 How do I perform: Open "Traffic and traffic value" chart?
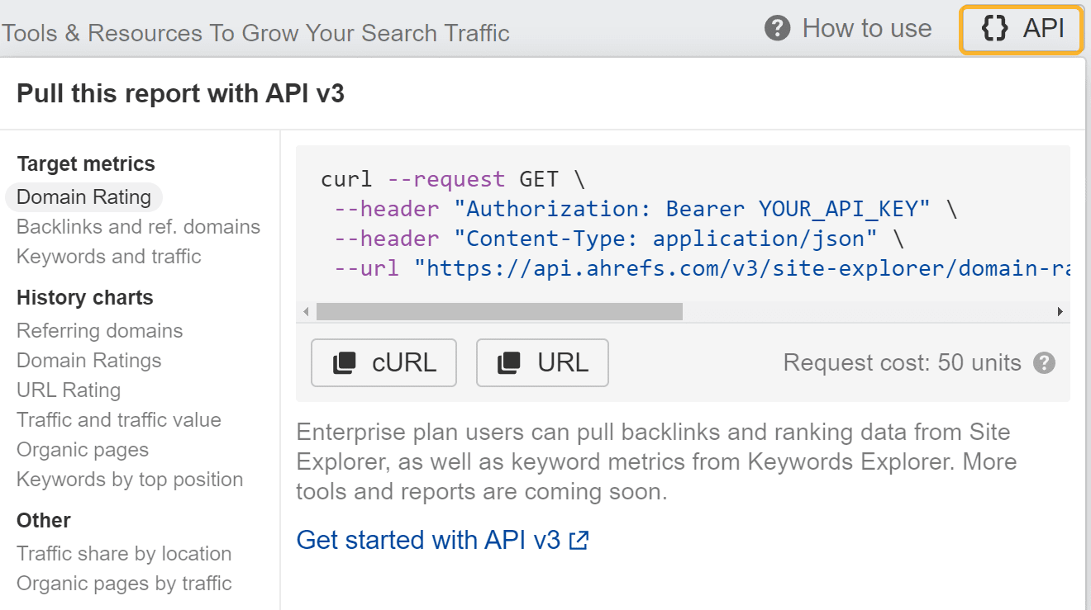[x=119, y=419]
